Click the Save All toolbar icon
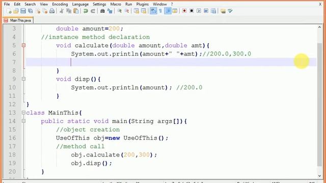 [x=31, y=11]
